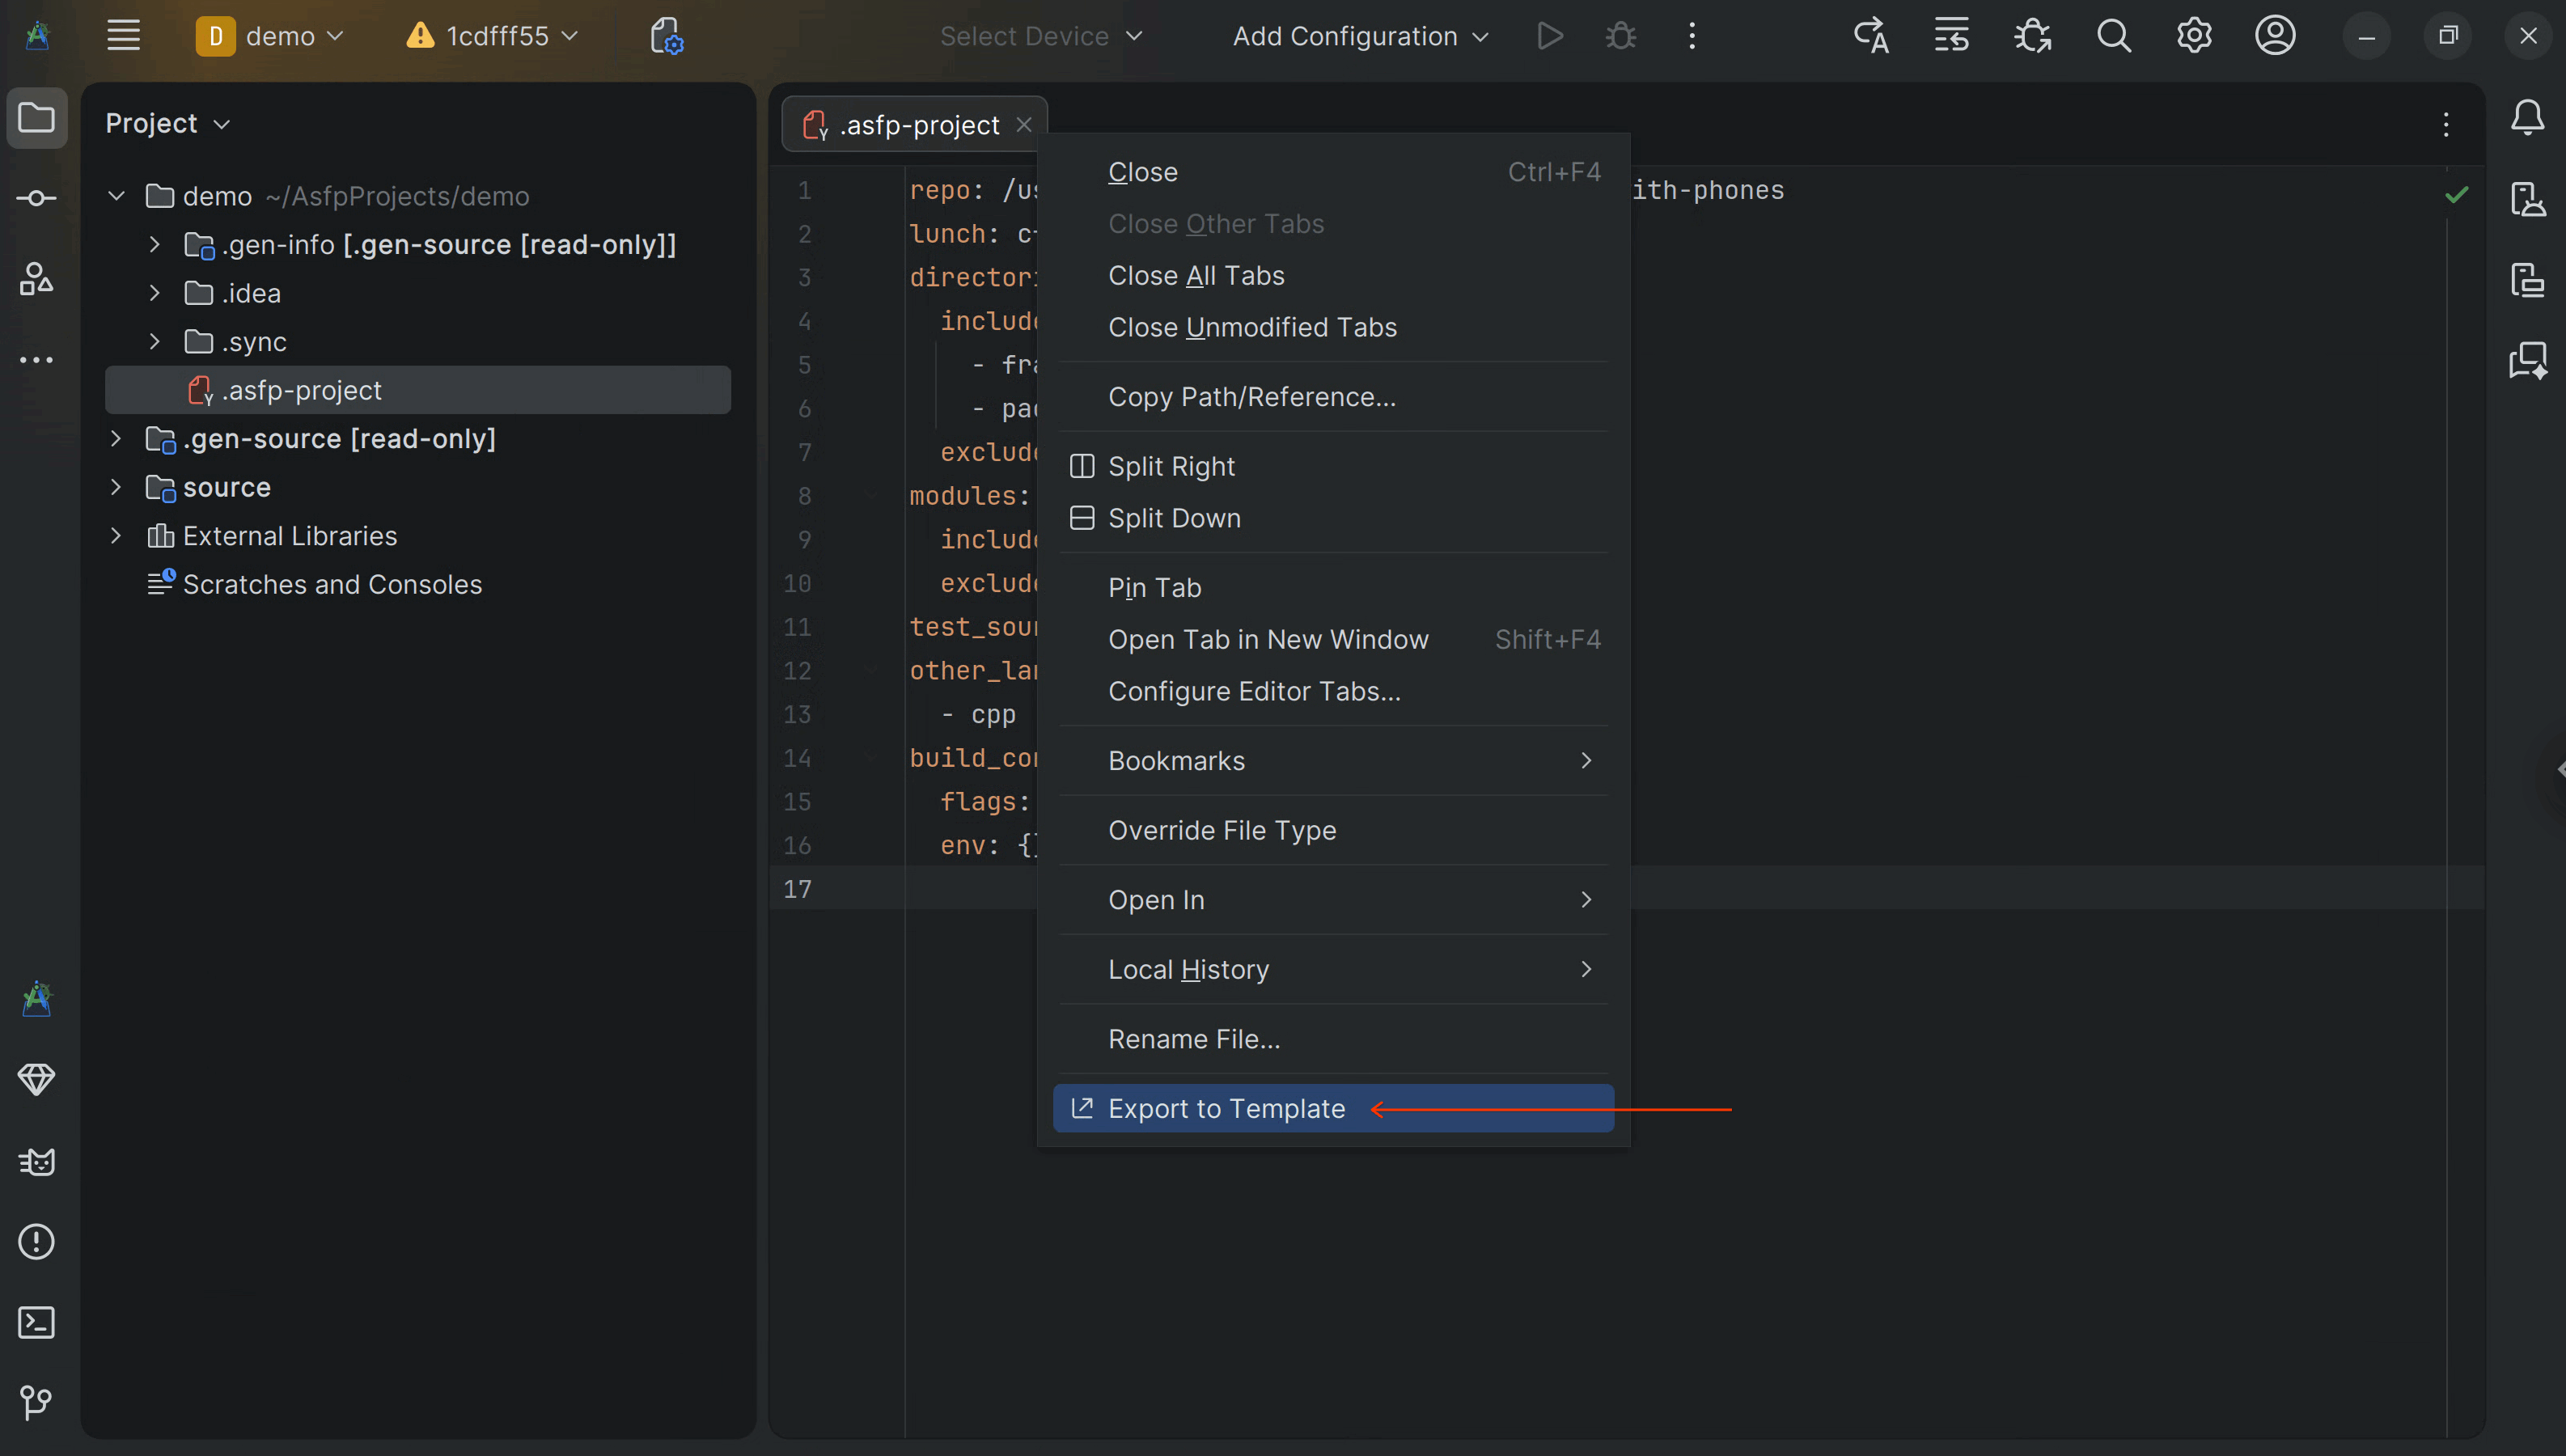Click the Search Everywhere magnifier icon
Viewport: 2566px width, 1456px height.
click(x=2113, y=36)
